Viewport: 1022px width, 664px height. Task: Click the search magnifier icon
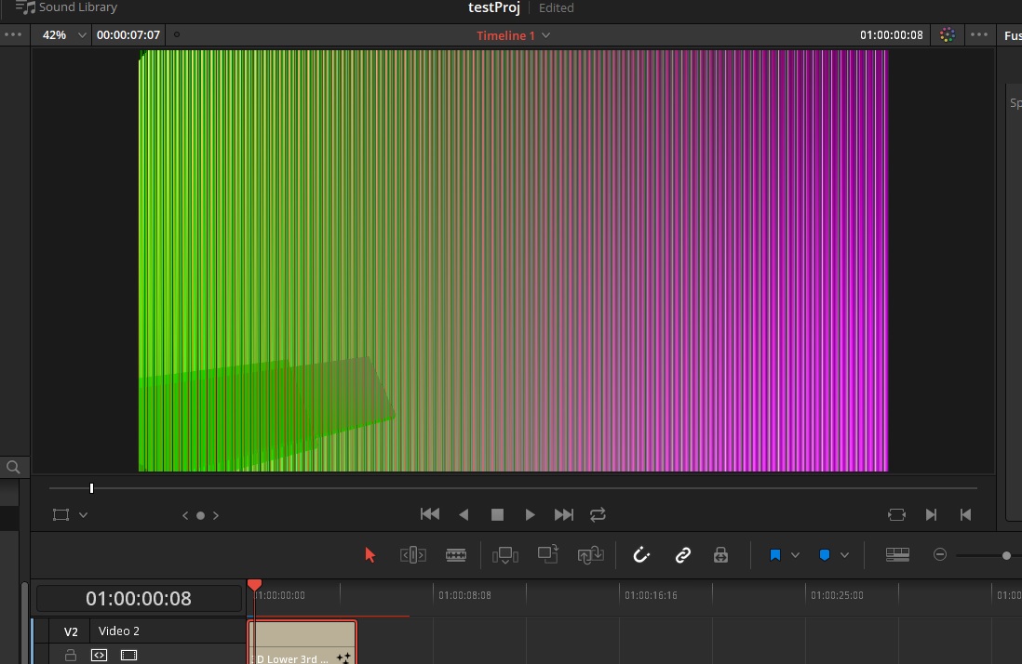point(13,467)
